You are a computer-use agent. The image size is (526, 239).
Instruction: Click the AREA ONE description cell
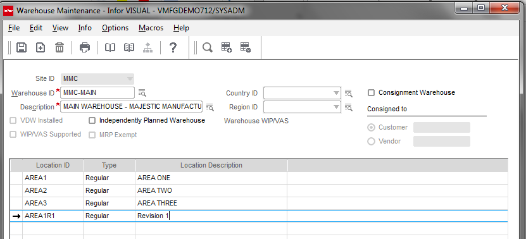[211, 178]
